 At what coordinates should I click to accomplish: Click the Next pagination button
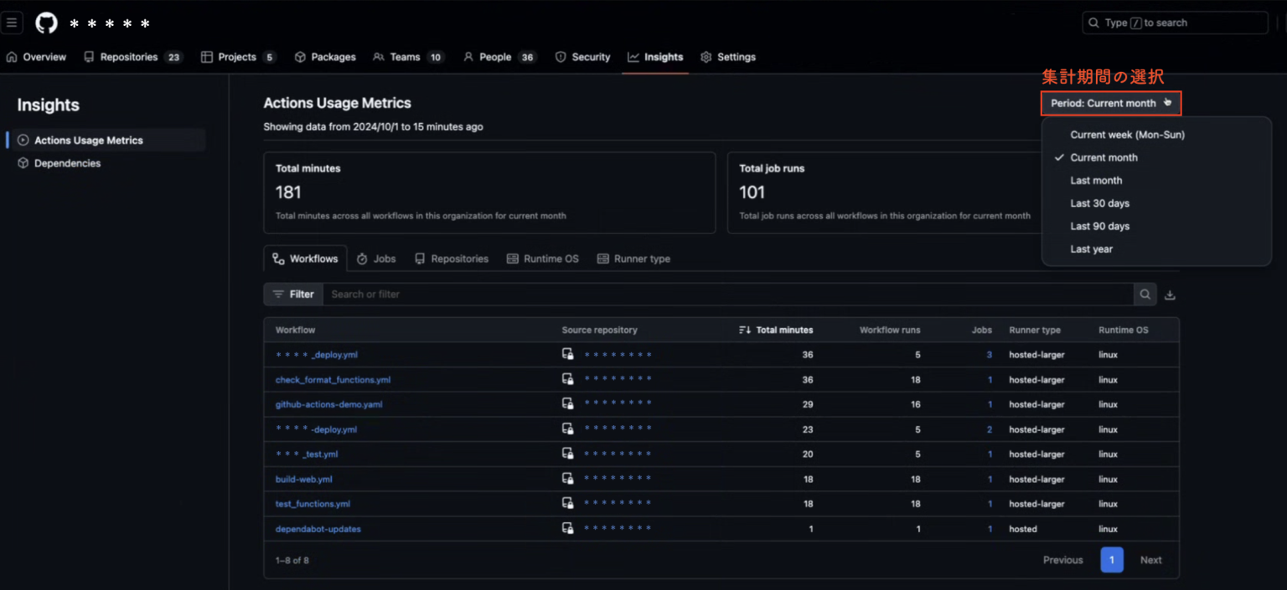pos(1150,561)
